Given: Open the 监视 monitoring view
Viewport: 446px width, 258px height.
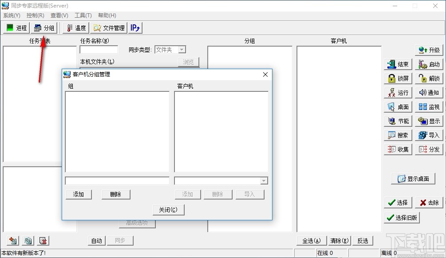Looking at the screenshot, I should pyautogui.click(x=428, y=106).
